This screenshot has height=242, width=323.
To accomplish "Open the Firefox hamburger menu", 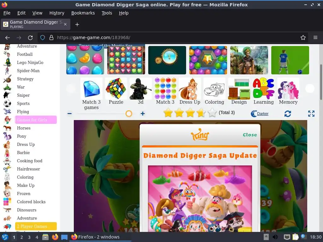I will [x=315, y=37].
